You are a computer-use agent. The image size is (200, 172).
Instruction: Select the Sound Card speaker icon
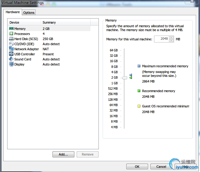(11, 59)
